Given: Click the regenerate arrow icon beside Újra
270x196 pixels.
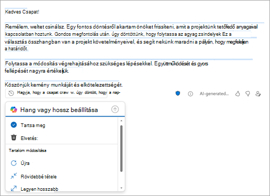Looking at the screenshot, I should [14, 163].
